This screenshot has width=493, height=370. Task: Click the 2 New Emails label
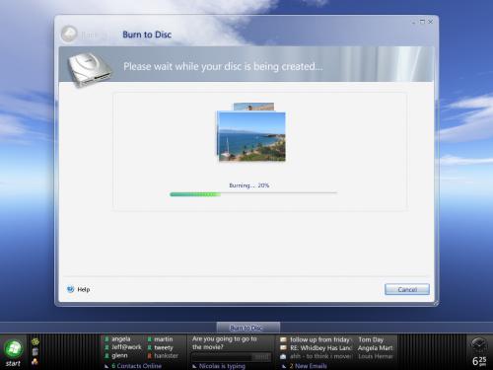(308, 366)
